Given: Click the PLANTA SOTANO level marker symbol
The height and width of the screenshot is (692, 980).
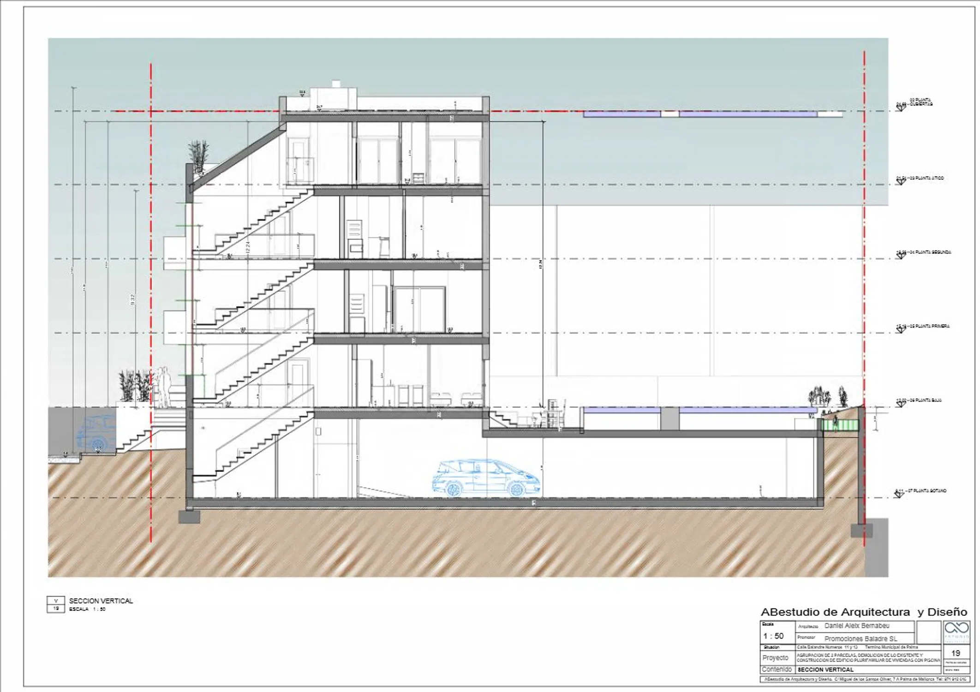Looking at the screenshot, I should click(899, 495).
